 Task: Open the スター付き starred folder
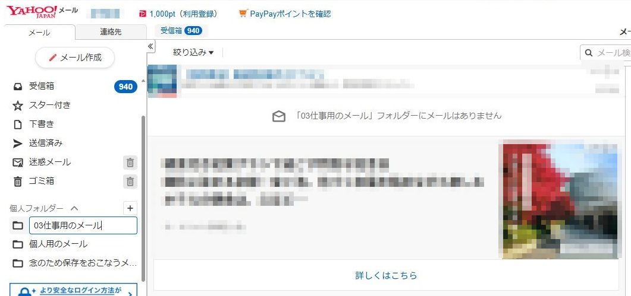click(42, 105)
